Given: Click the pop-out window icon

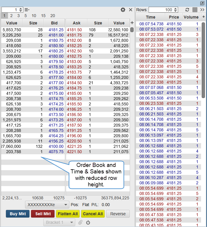Looking at the screenshot, I should [x=202, y=3].
